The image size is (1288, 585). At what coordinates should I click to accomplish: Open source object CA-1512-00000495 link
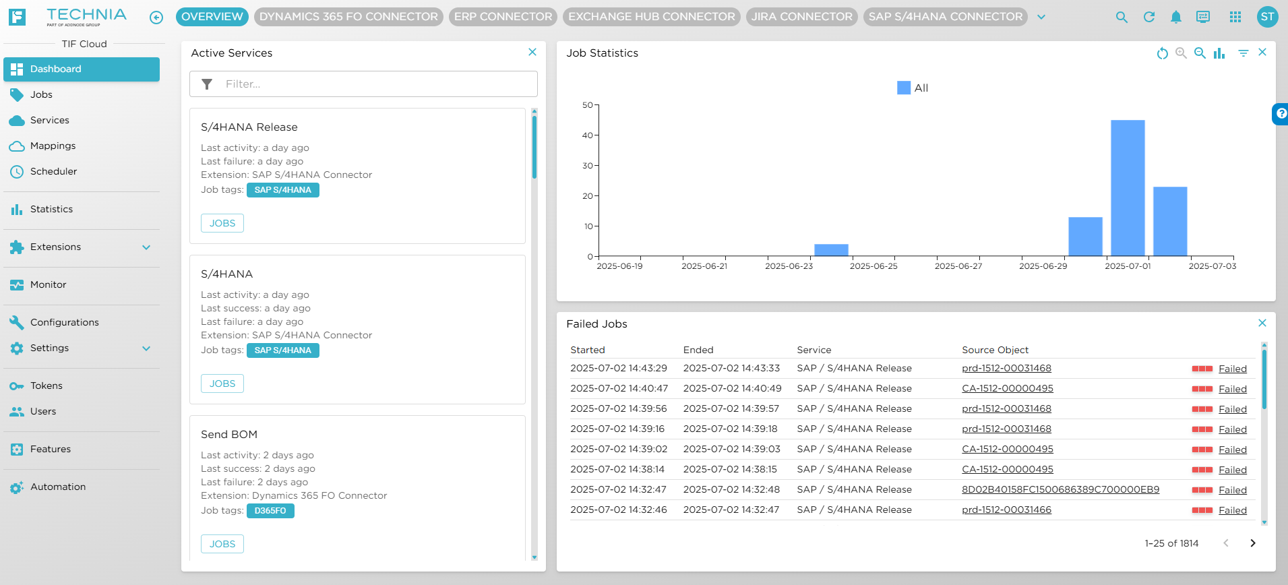coord(1007,389)
